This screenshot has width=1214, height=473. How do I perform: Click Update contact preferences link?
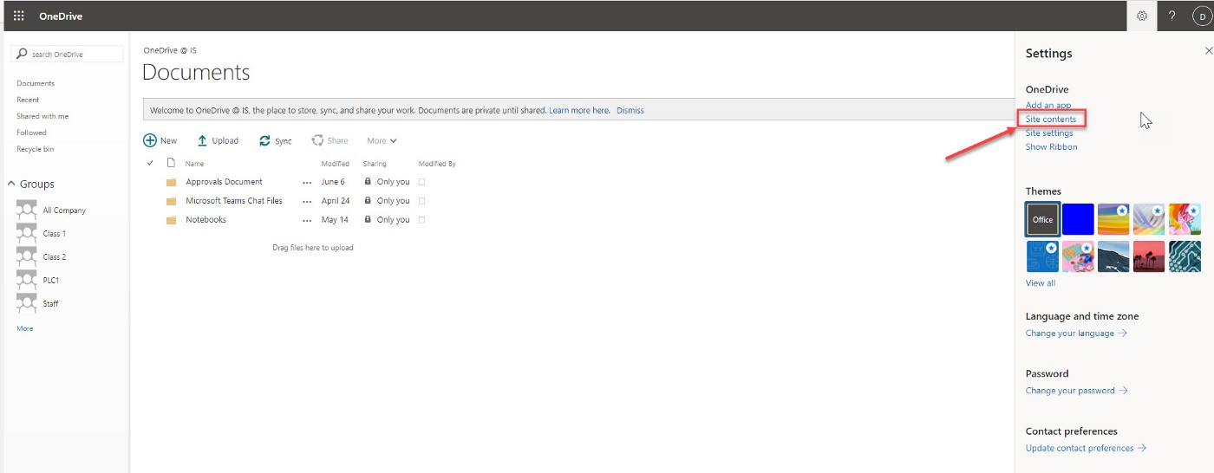(1086, 448)
